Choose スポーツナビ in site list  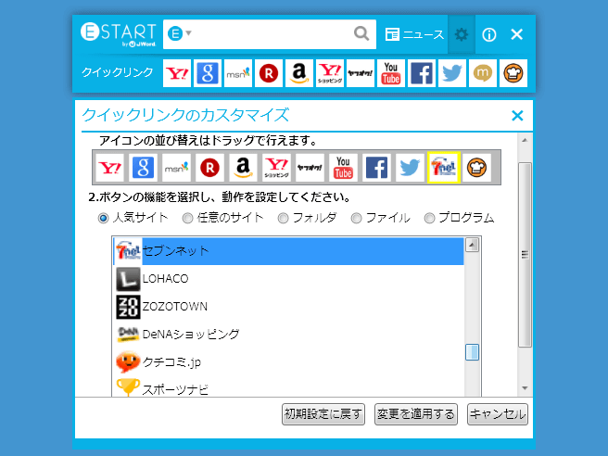coord(288,387)
